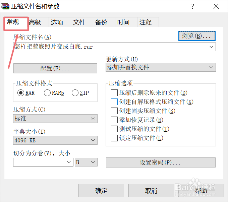The height and width of the screenshot is (202, 228).
Task: Enable 锁定压缩文件 checkbox
Action: (114, 138)
